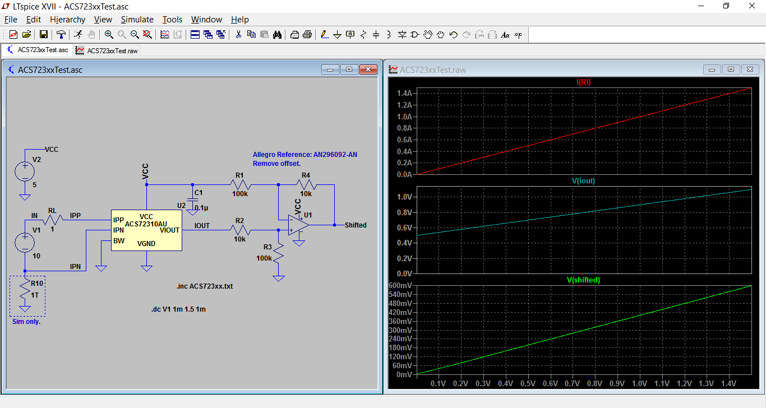Open the Simulate menu

point(137,20)
